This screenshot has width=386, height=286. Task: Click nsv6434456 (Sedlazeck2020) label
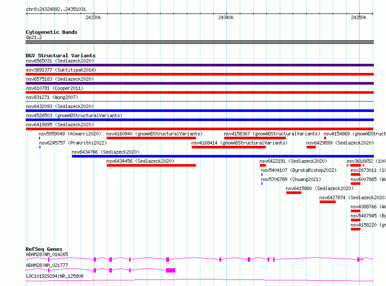click(140, 161)
